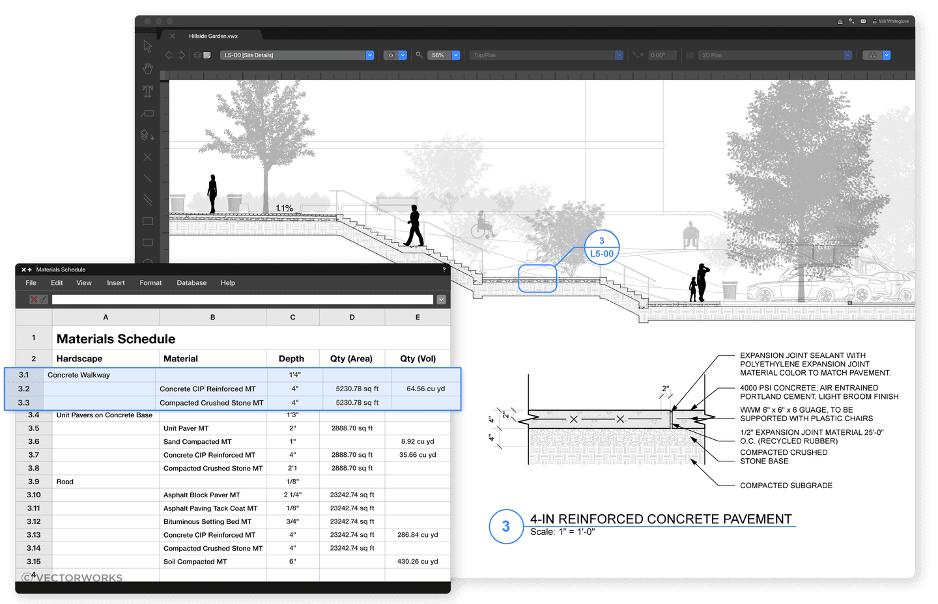Activate the Pan hand tool
The image size is (938, 604).
coord(148,68)
